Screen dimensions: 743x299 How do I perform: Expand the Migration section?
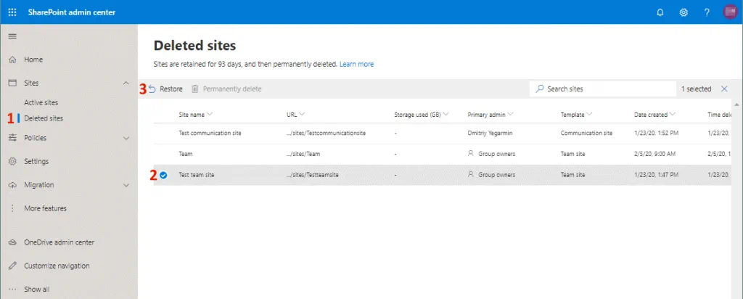[126, 185]
